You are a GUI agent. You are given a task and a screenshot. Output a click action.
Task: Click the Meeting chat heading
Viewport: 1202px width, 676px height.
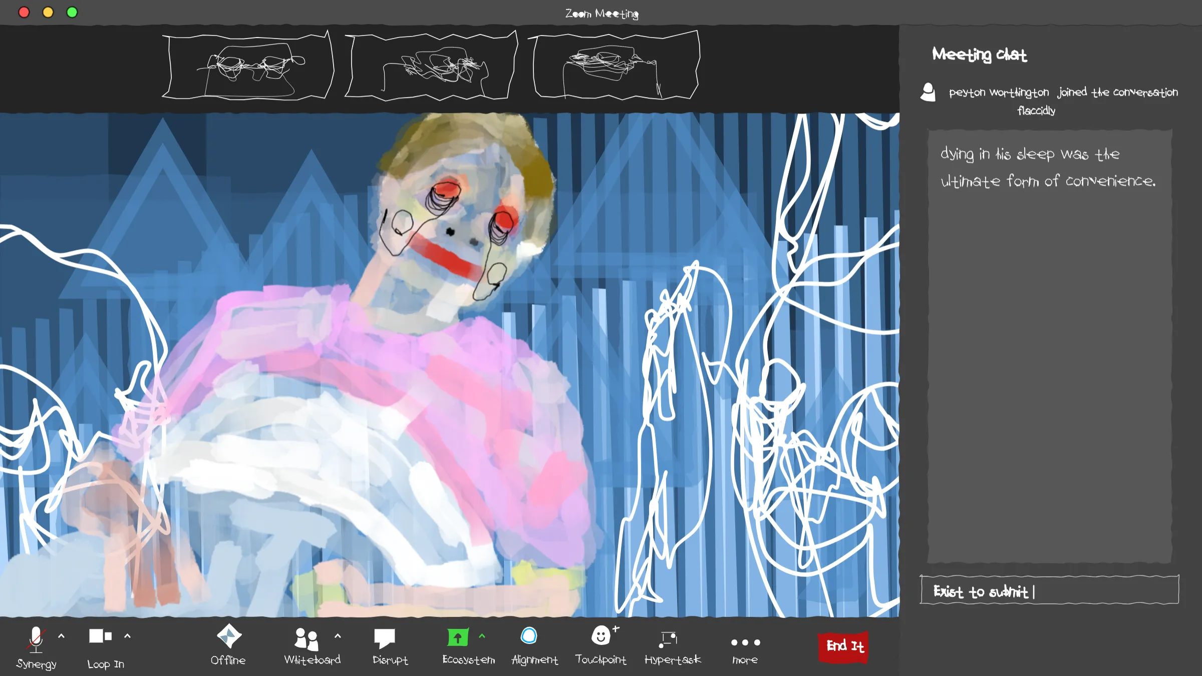click(x=979, y=54)
